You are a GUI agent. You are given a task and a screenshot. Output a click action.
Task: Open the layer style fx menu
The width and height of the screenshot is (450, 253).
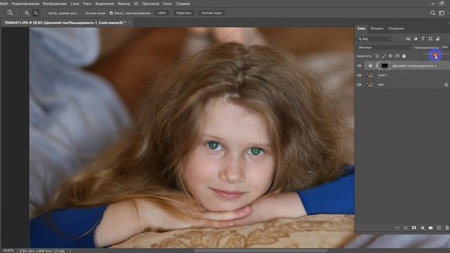pos(406,228)
